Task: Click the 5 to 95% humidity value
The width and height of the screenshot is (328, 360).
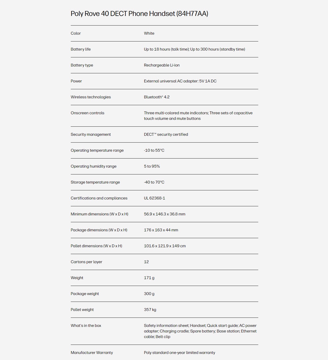Action: click(x=152, y=166)
